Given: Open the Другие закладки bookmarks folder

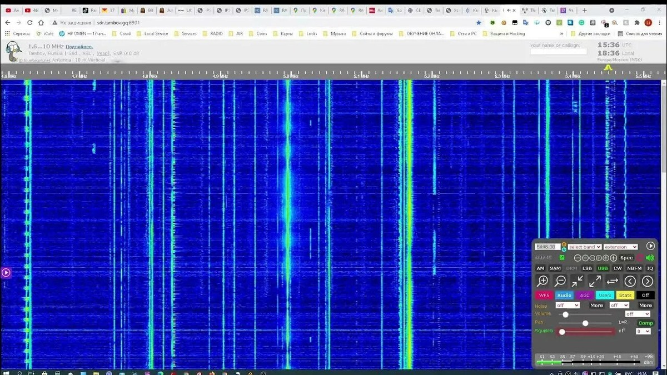Looking at the screenshot, I should 590,33.
